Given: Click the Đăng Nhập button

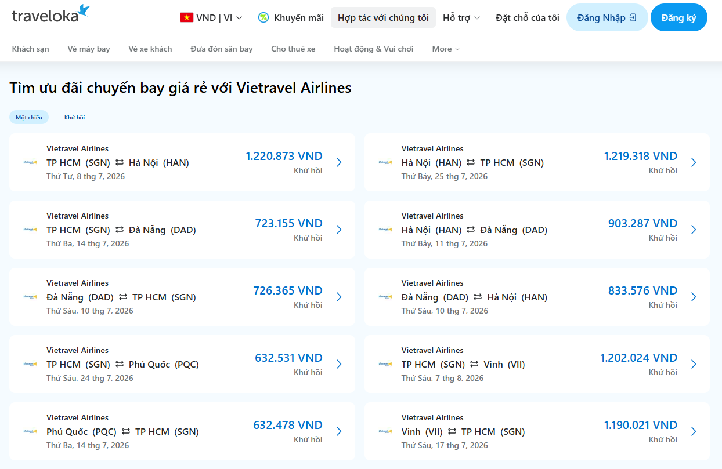Looking at the screenshot, I should tap(607, 17).
